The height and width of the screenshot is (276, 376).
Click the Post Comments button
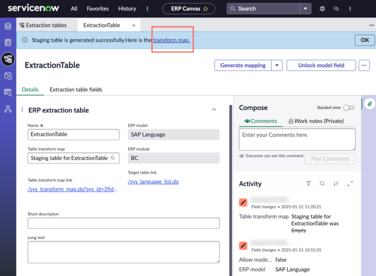pyautogui.click(x=330, y=159)
